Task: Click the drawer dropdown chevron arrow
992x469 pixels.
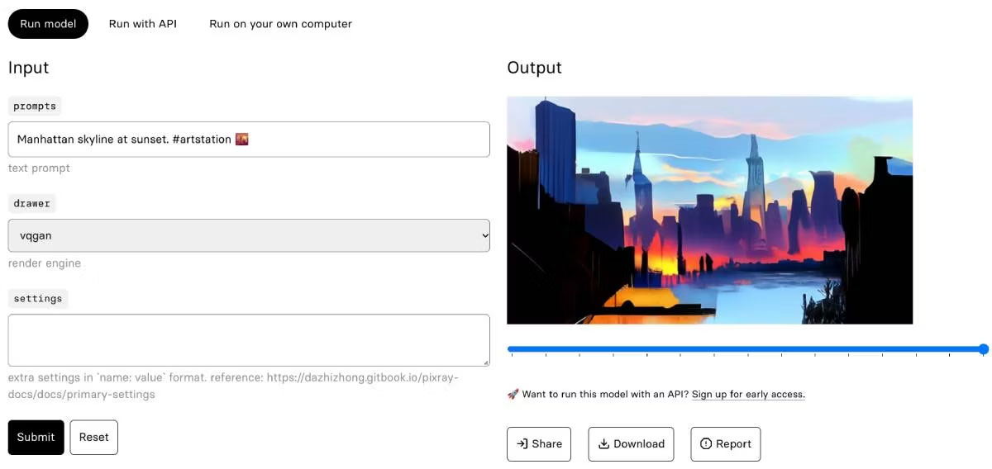Action: pos(484,235)
